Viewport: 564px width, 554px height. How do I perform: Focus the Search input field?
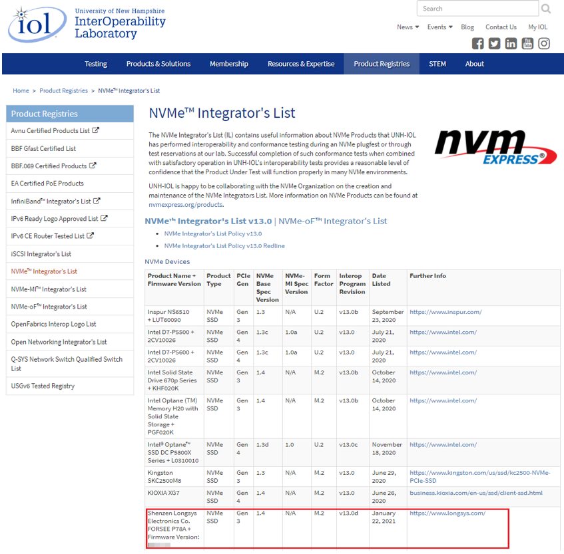[477, 8]
